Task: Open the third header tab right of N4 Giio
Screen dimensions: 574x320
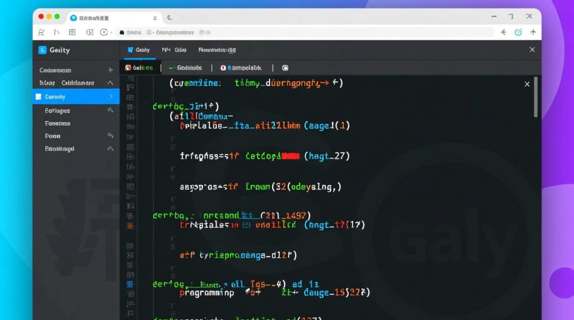Action: pos(217,50)
